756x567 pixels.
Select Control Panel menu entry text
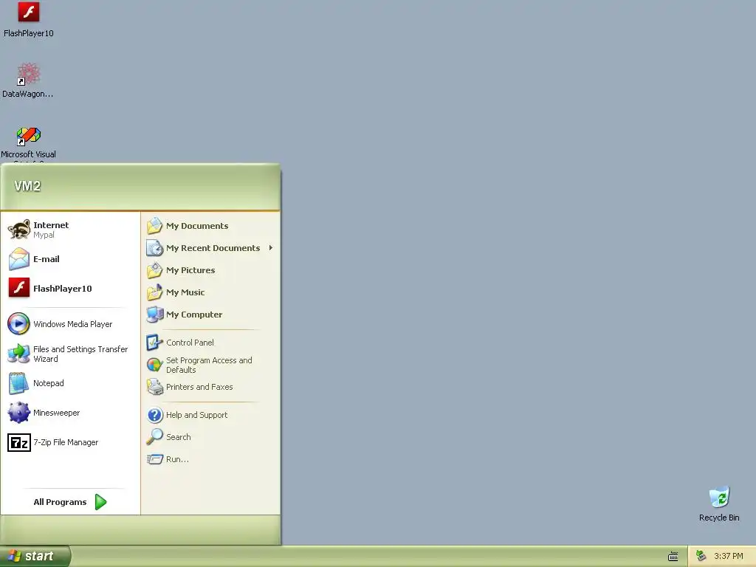[x=190, y=343]
